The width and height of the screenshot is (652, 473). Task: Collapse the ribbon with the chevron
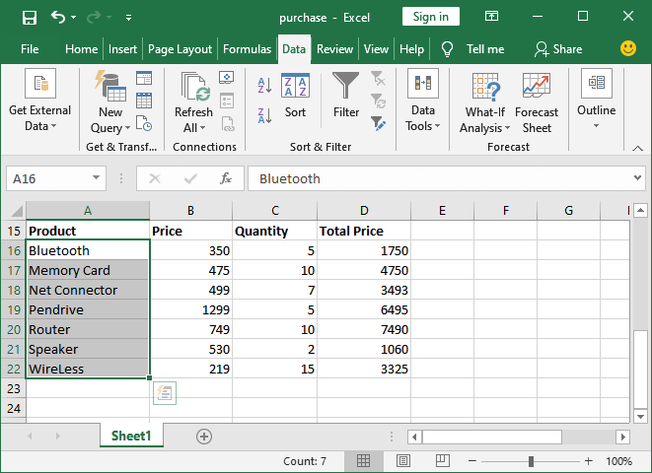(x=637, y=148)
